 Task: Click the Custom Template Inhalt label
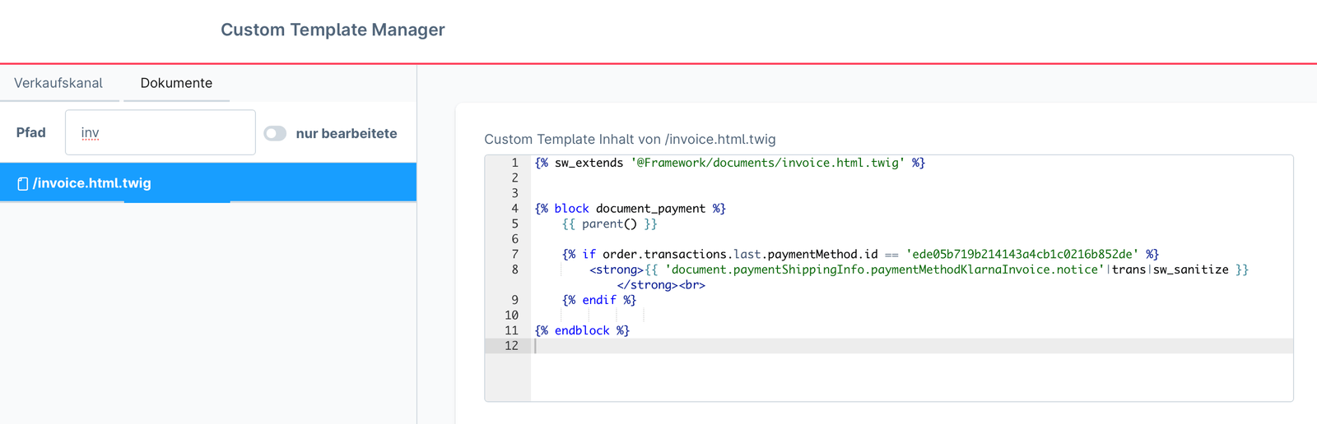pos(630,139)
